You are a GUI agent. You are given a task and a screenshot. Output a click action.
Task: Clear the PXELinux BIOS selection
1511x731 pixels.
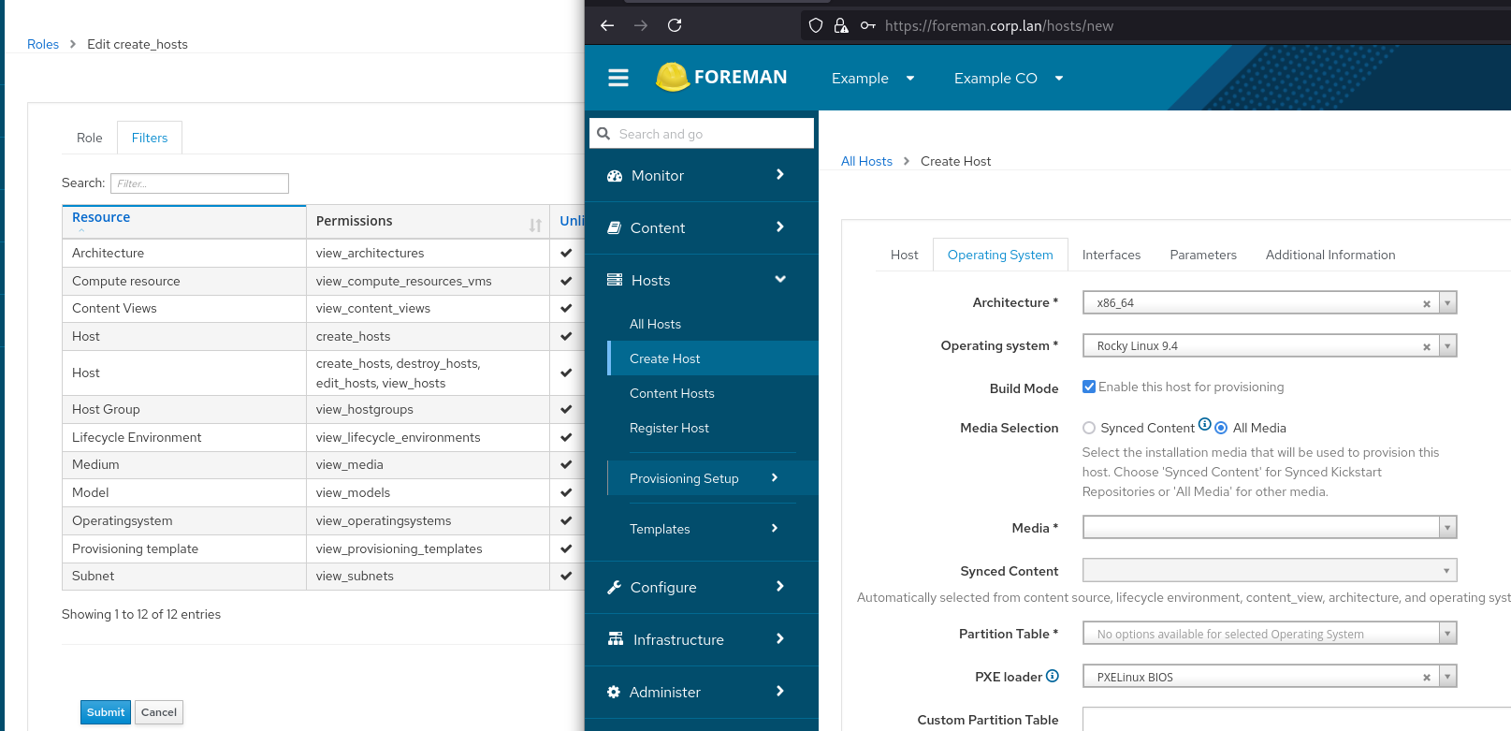[x=1427, y=678]
